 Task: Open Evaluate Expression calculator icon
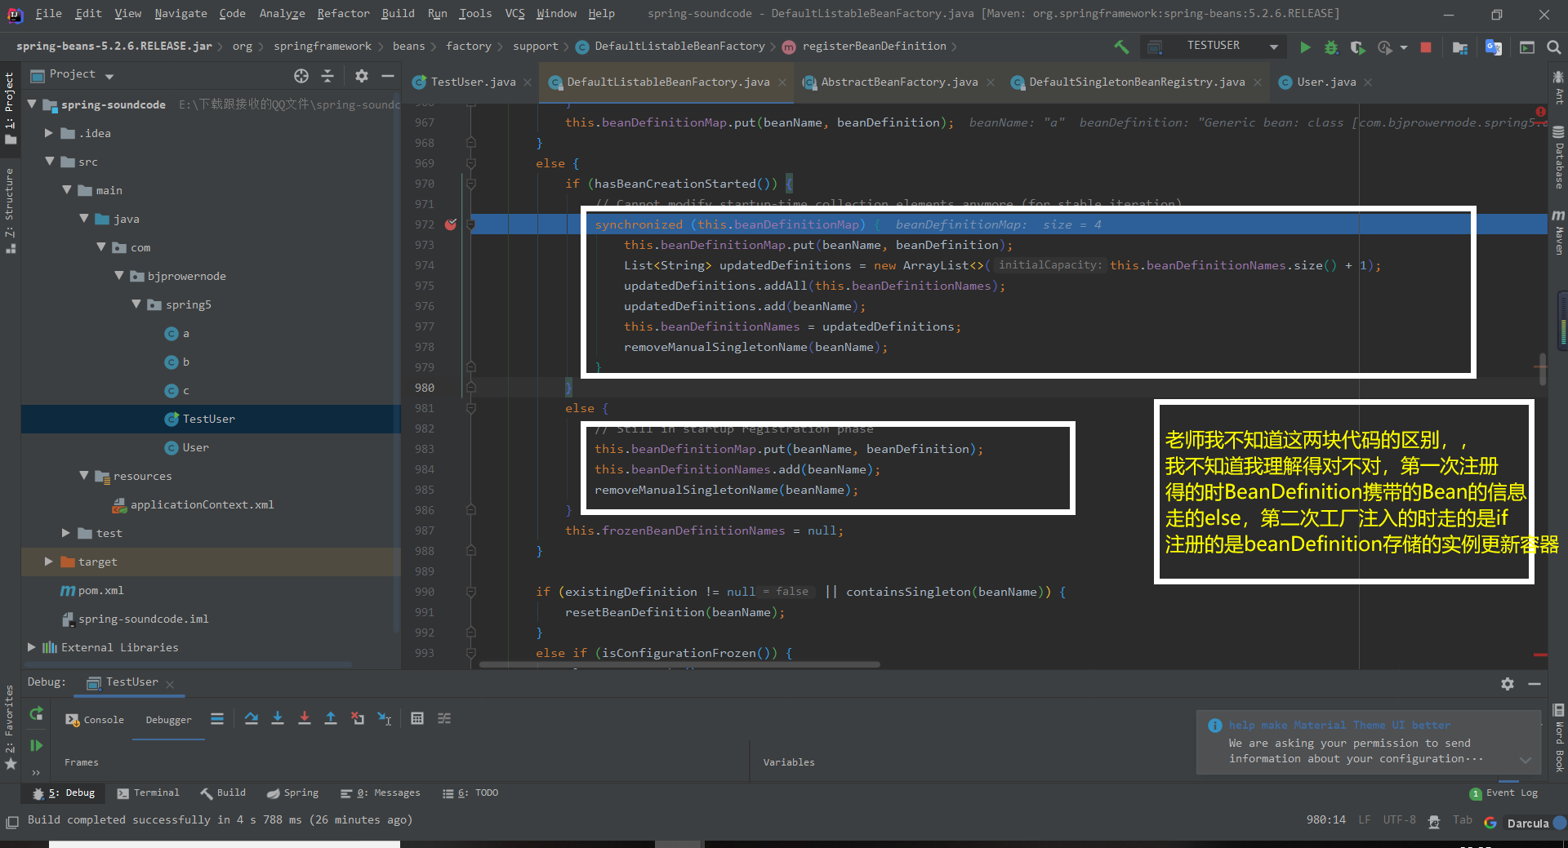click(x=417, y=718)
